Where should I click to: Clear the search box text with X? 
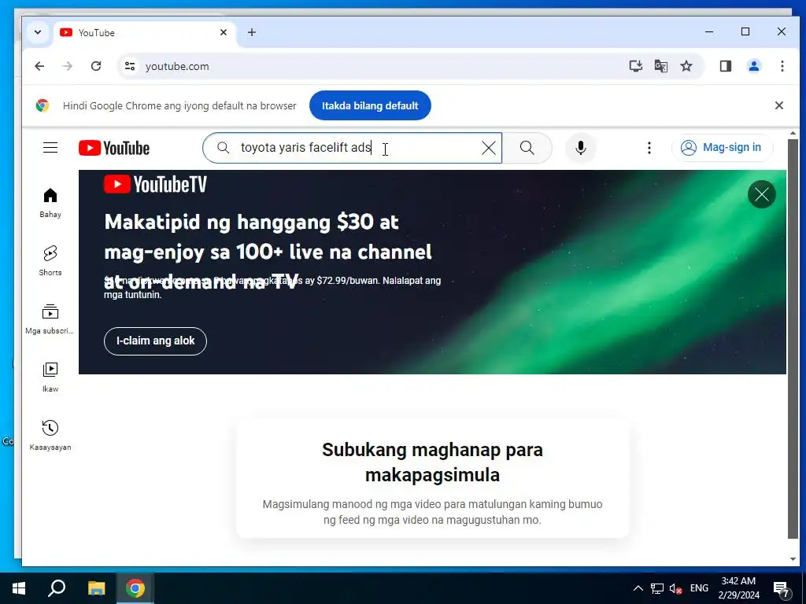(x=488, y=148)
